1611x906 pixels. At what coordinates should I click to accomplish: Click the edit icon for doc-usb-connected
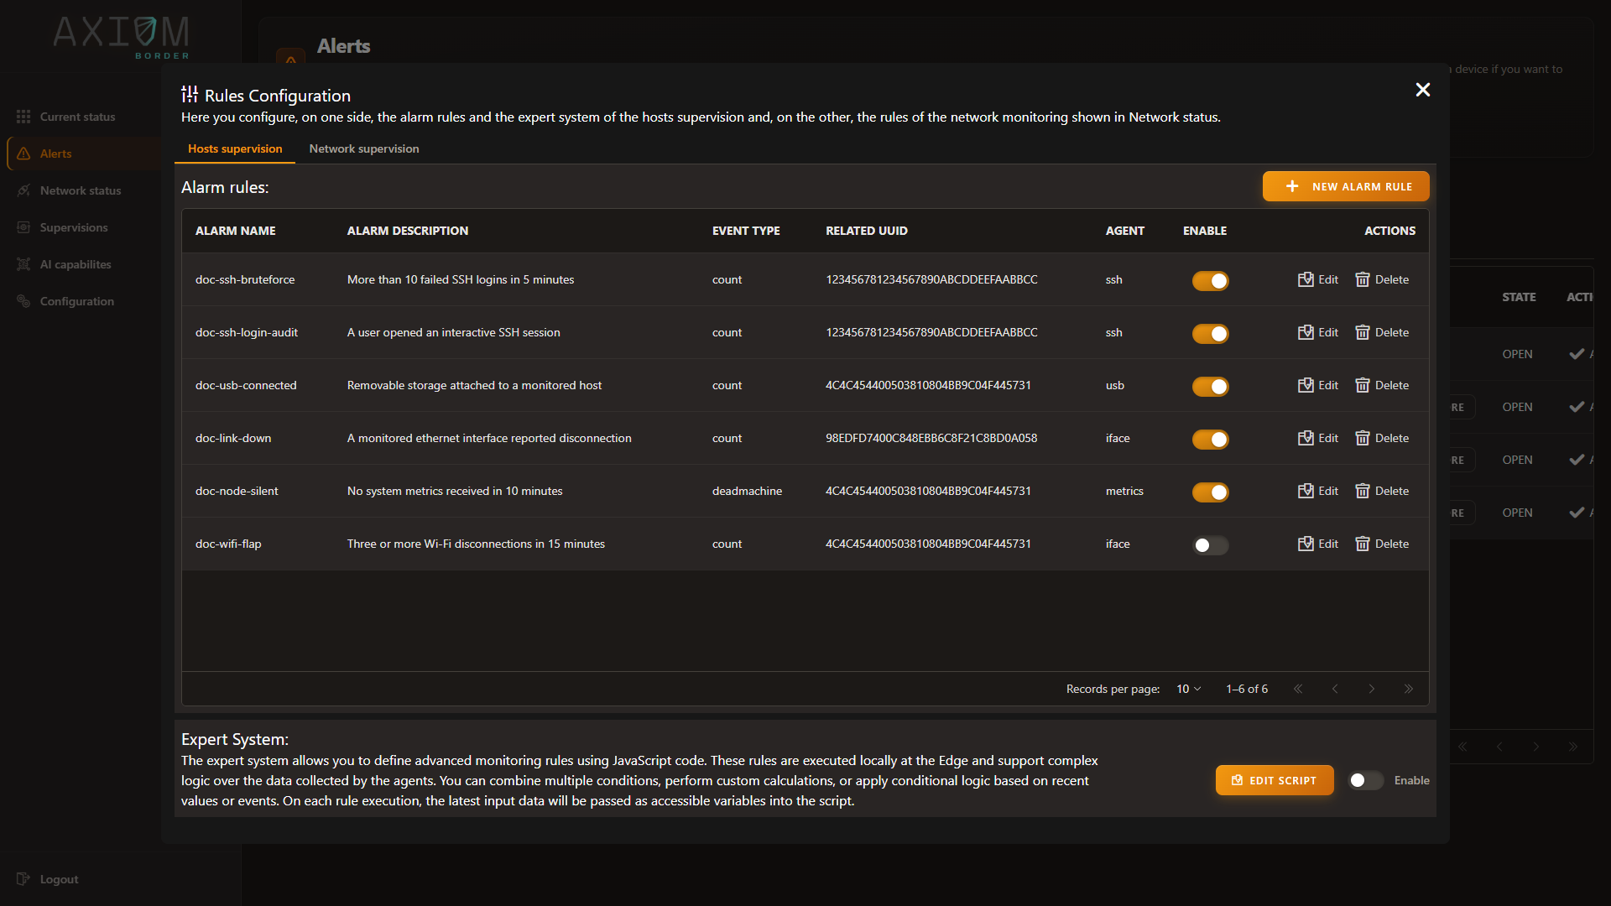[x=1306, y=385]
